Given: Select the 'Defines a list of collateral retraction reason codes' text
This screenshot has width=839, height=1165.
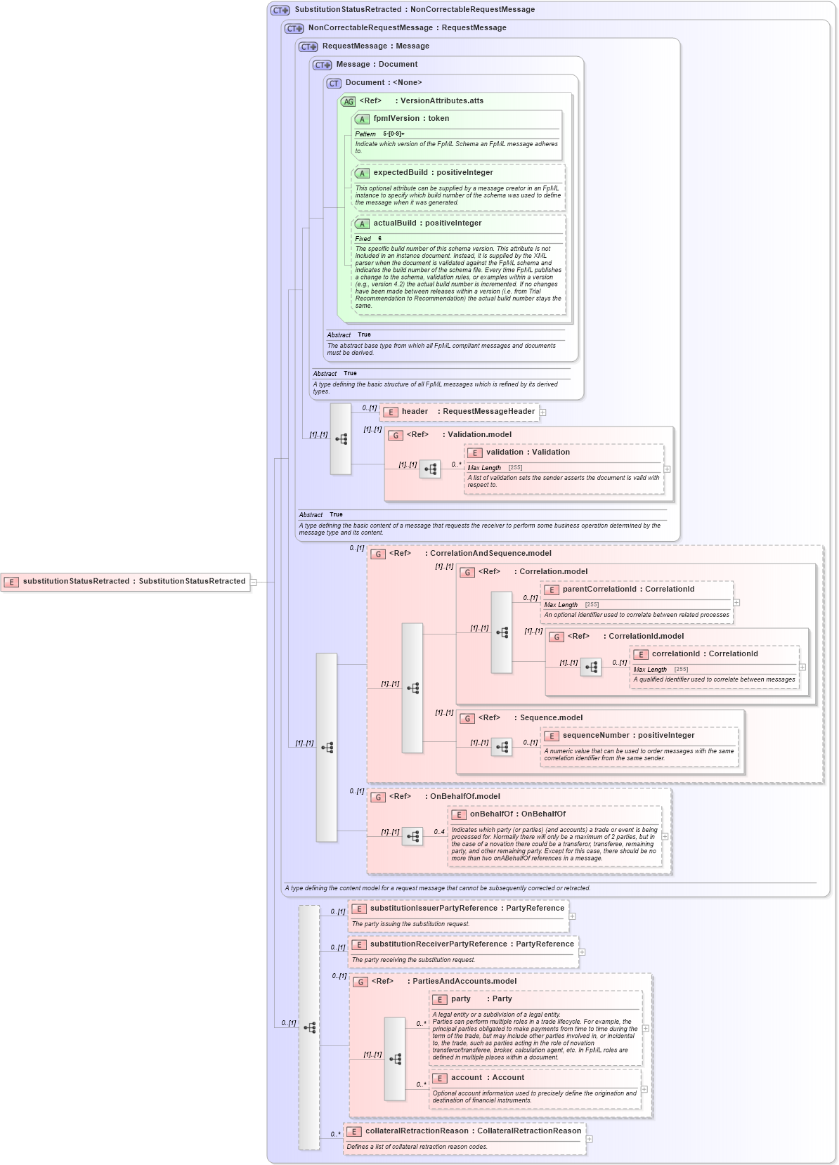Looking at the screenshot, I should click(x=417, y=1147).
